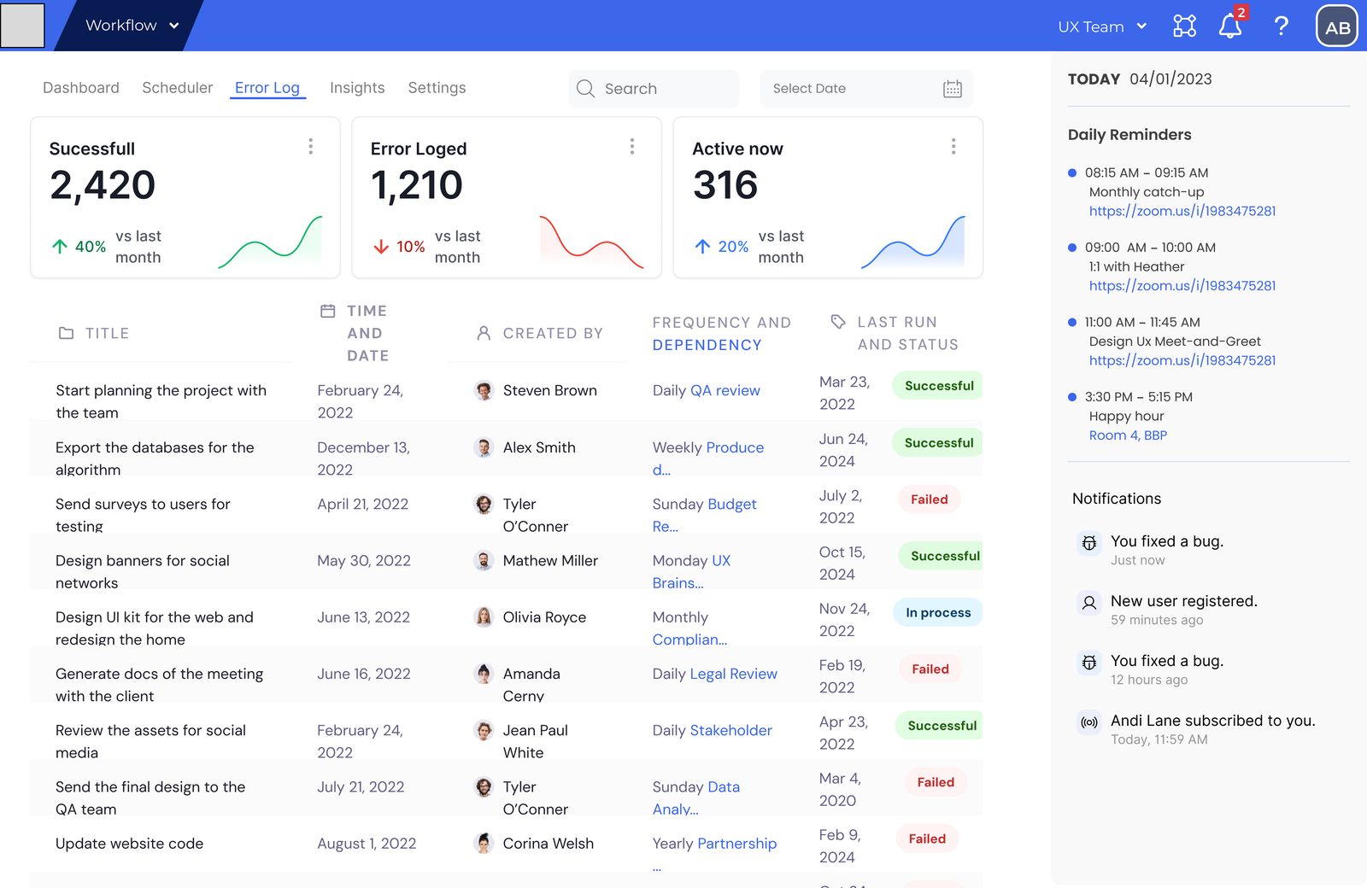Viewport: 1367px width, 888px height.
Task: Click the app logo square top-left
Action: 22,26
